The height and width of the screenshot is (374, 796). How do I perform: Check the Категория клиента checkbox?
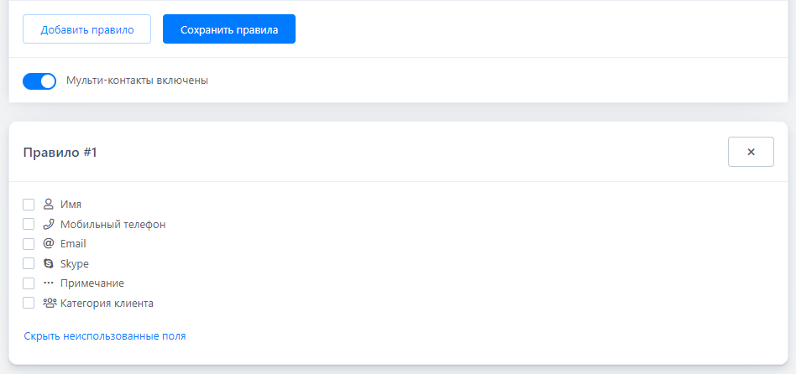[29, 303]
